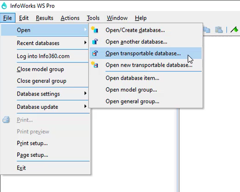Choose Close general group
240x192 pixels.
[44, 81]
